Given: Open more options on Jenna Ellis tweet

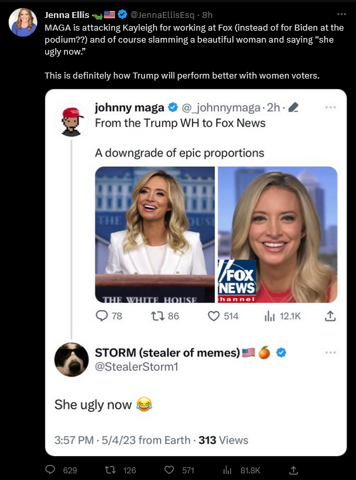Looking at the screenshot, I should tap(341, 14).
